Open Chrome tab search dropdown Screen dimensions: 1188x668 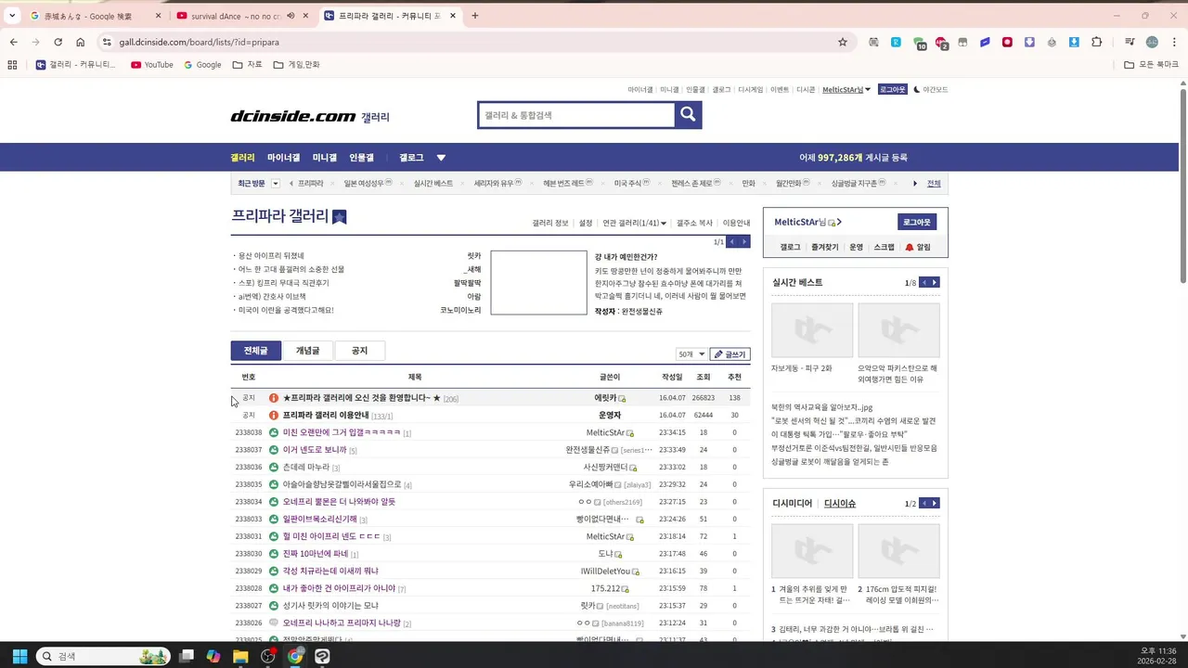12,16
